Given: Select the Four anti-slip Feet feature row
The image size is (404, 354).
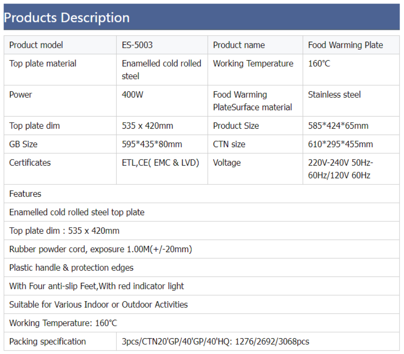Looking at the screenshot, I should [x=97, y=286].
